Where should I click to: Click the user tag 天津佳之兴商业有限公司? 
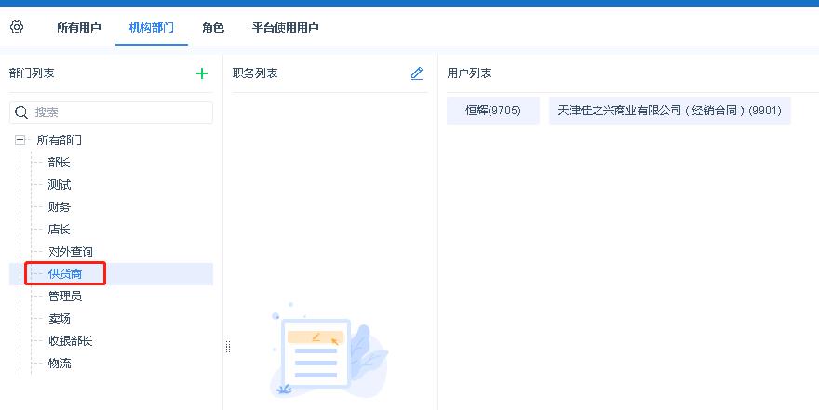(669, 110)
